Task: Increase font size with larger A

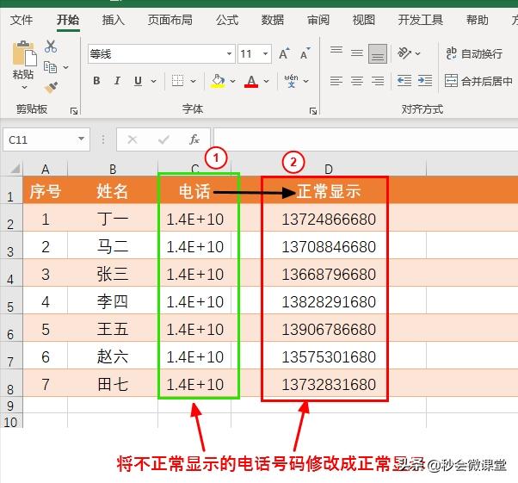Action: click(x=284, y=53)
